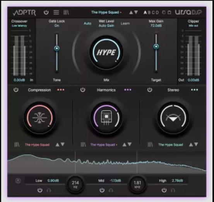The image size is (214, 202).
Task: Toggle the Harmonics module power
Action: point(83,90)
